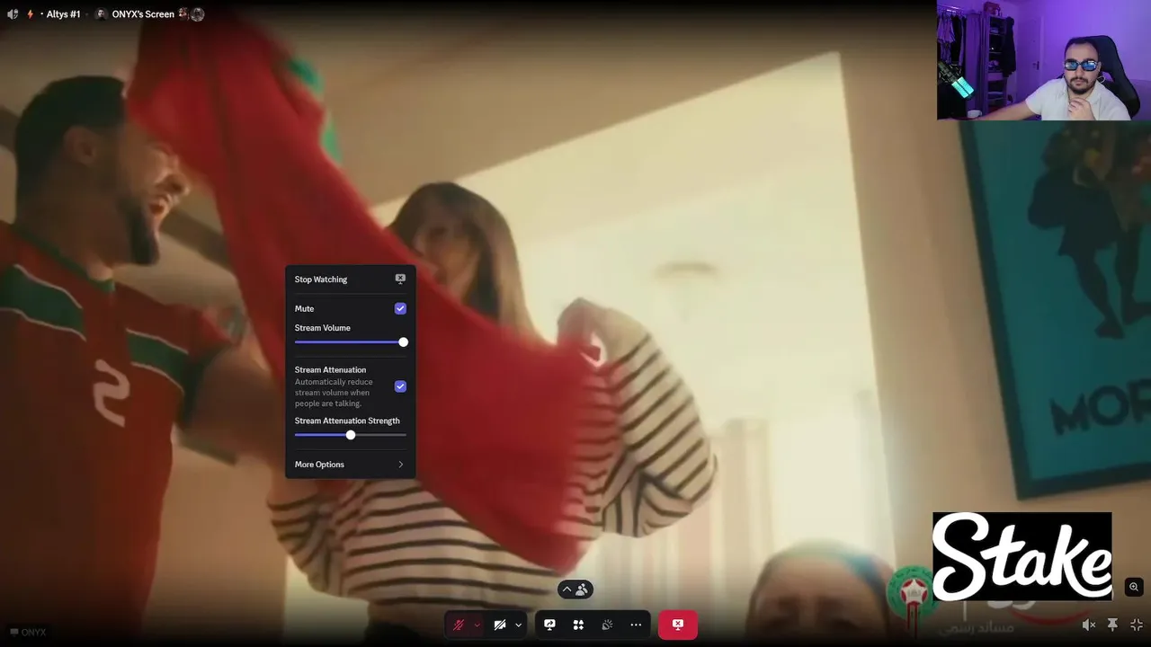This screenshot has height=647, width=1151.
Task: Unmute the microphone in the call bar
Action: point(459,625)
